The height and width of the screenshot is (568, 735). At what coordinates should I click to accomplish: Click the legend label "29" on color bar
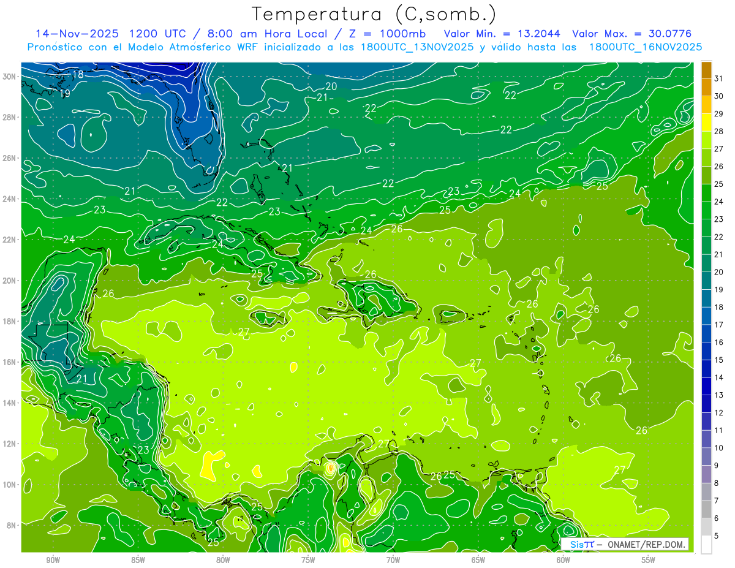click(x=719, y=114)
